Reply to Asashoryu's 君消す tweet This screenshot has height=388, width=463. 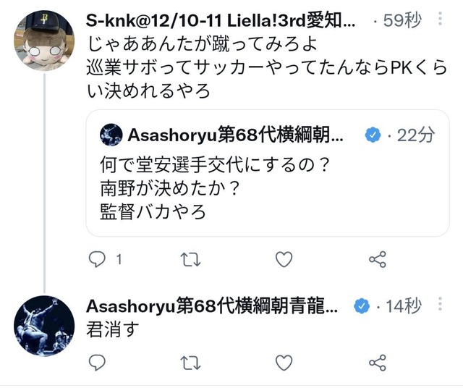point(97,362)
